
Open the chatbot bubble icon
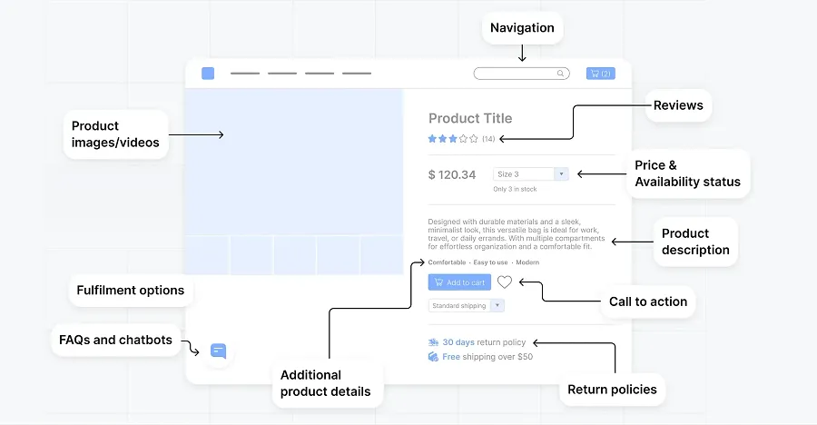coord(218,351)
